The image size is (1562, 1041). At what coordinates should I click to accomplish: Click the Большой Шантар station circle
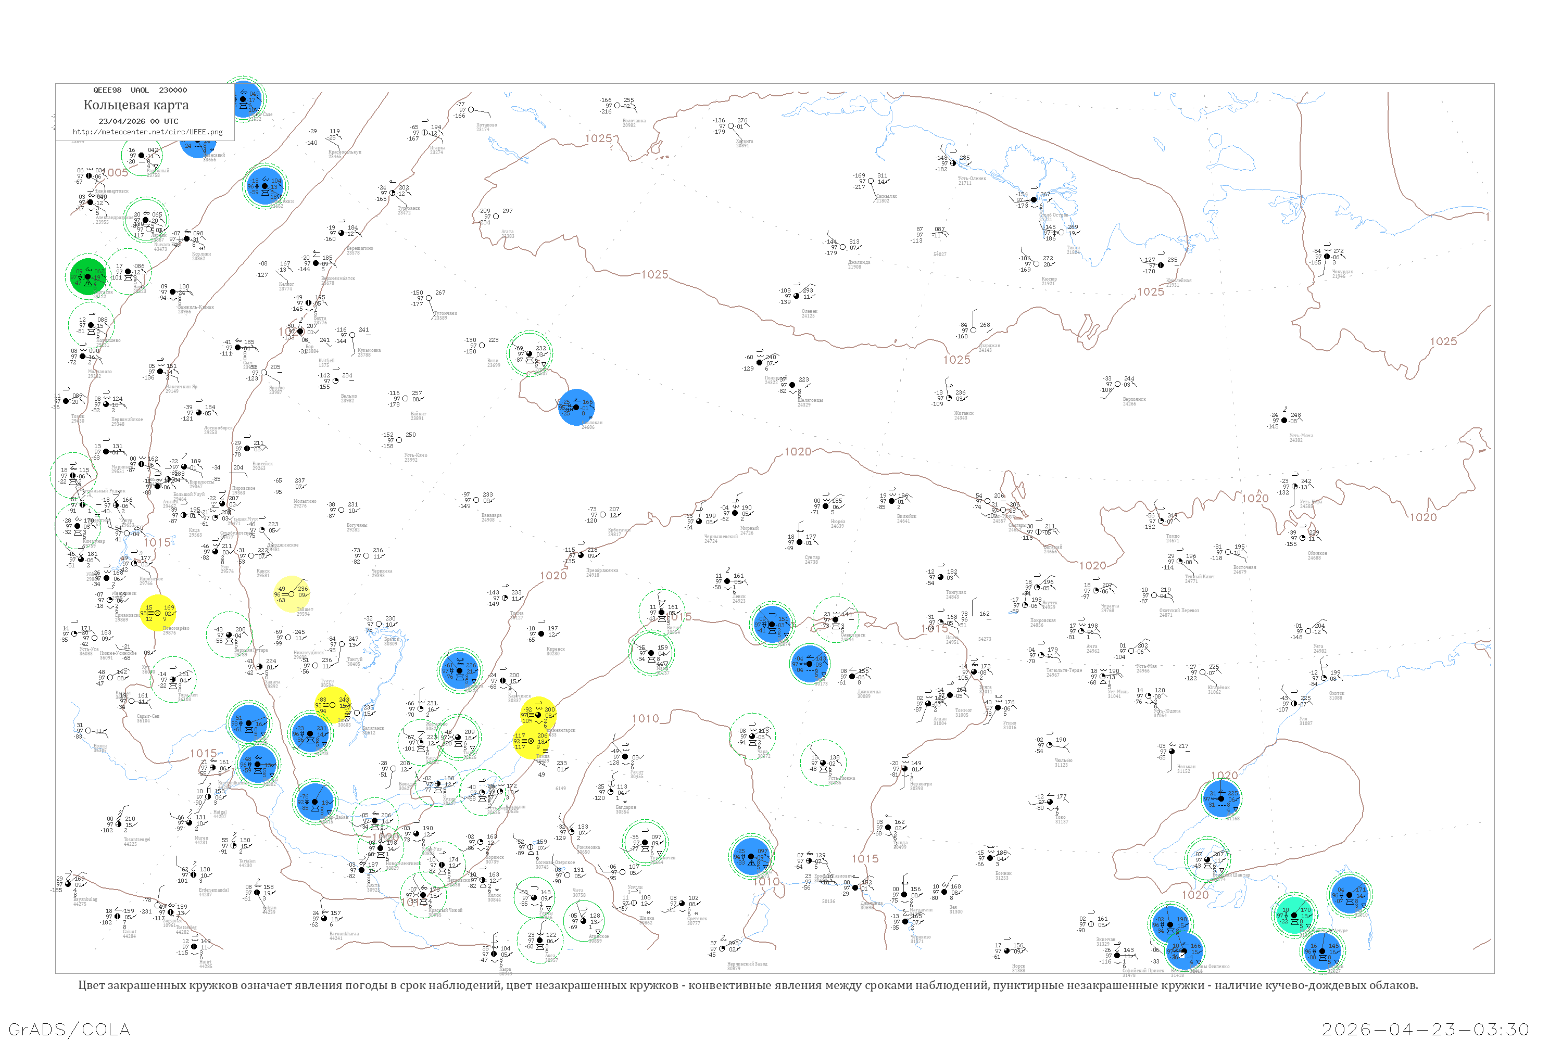(1207, 859)
